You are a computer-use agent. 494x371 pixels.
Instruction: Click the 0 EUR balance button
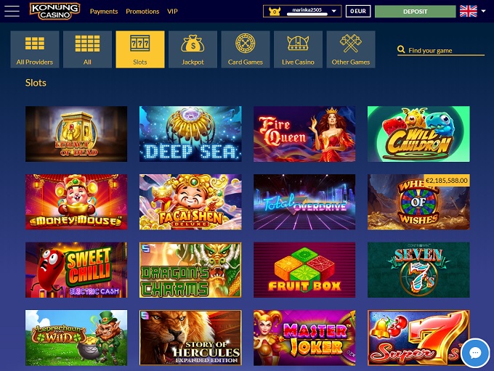click(358, 11)
